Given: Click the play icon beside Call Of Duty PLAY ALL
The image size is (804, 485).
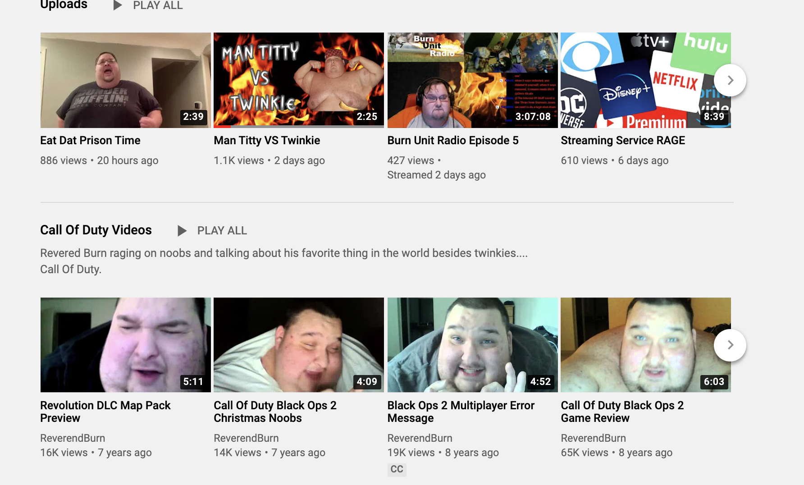Looking at the screenshot, I should coord(182,231).
